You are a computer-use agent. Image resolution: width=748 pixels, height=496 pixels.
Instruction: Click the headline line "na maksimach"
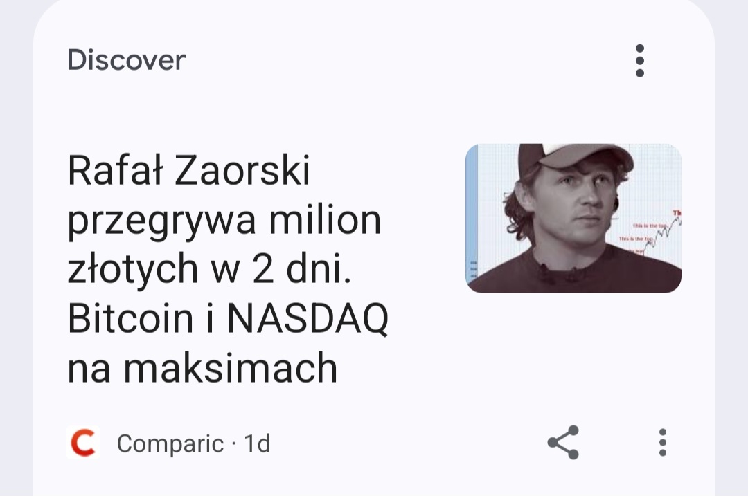pos(202,368)
